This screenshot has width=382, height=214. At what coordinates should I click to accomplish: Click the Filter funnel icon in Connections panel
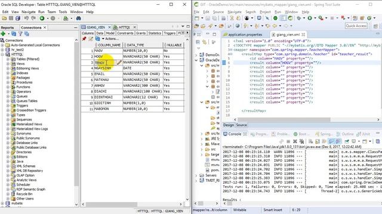(x=20, y=34)
